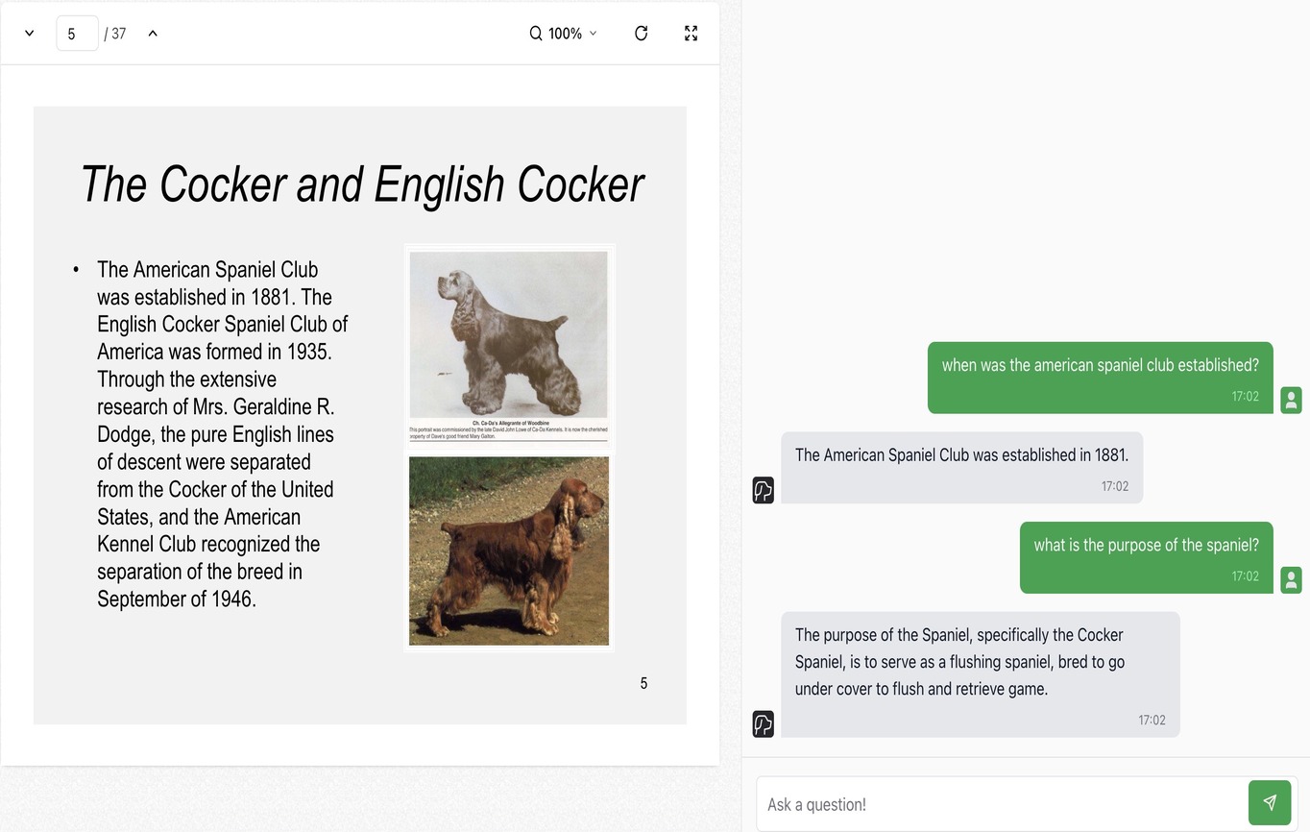
Task: Click the page number input field
Action: point(77,34)
